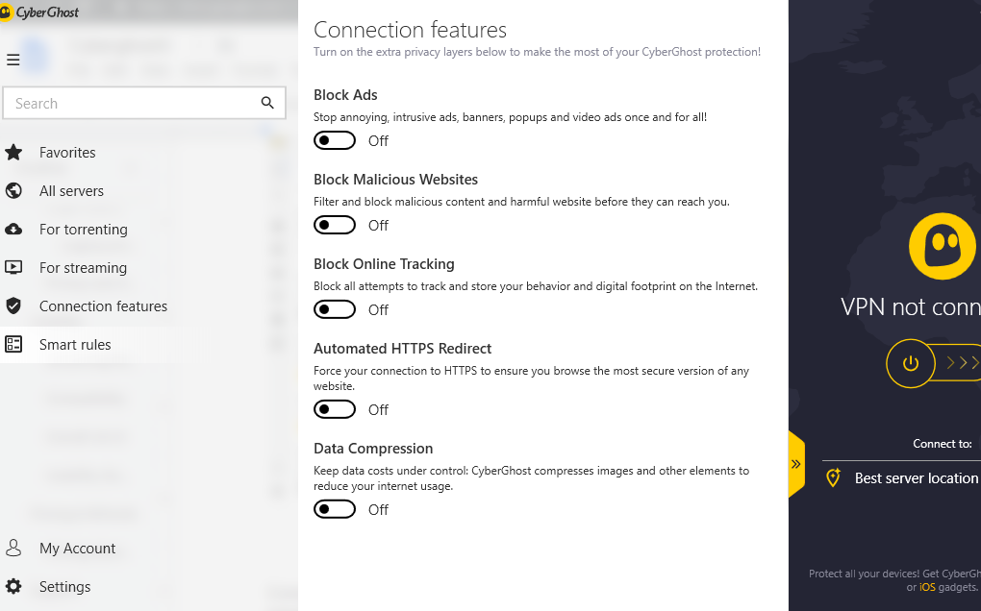
Task: Click the search magnifier icon
Action: coord(267,103)
